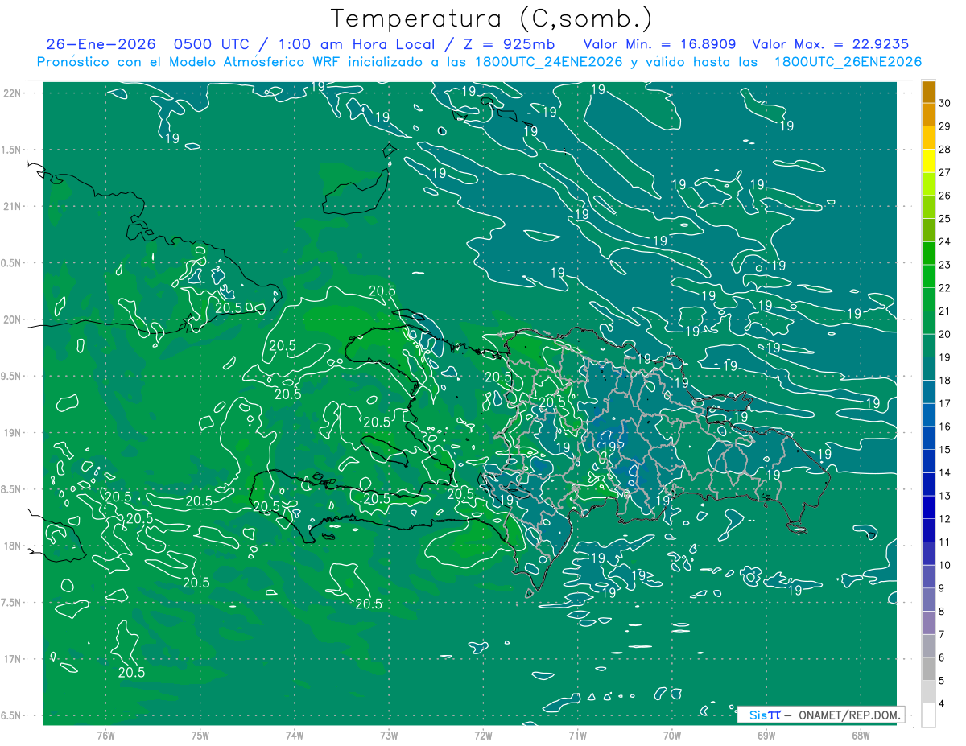Viewport: 966px width, 746px height.
Task: Click the color bar label '30'
Action: pyautogui.click(x=945, y=102)
